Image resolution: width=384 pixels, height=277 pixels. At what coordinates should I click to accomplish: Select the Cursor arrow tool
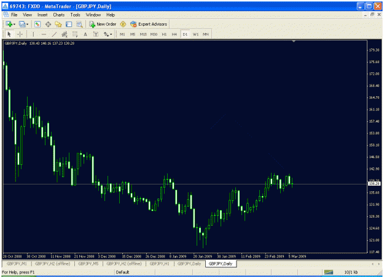tap(9, 34)
